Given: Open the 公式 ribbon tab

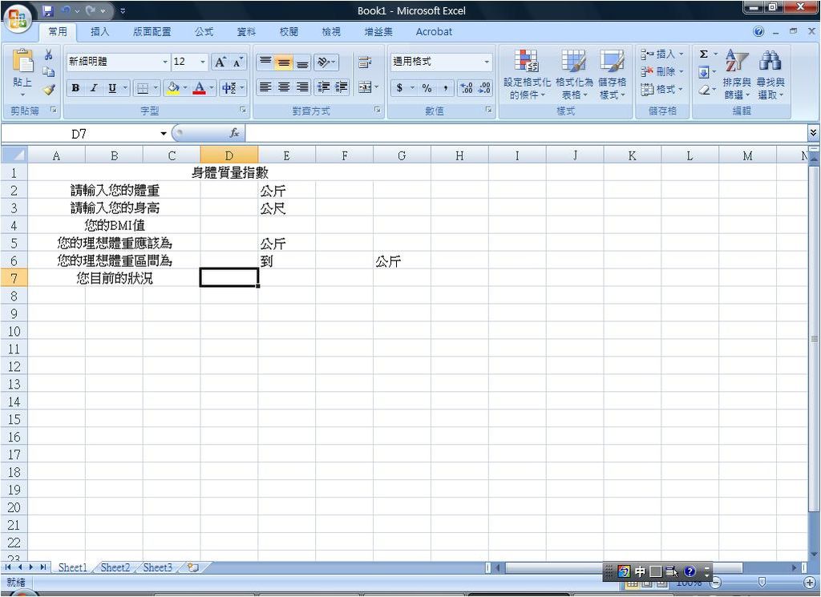Looking at the screenshot, I should [204, 32].
